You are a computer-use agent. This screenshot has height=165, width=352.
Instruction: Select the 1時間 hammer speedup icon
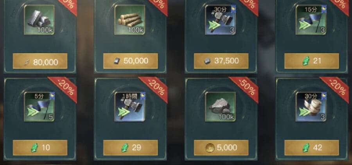click(130, 107)
